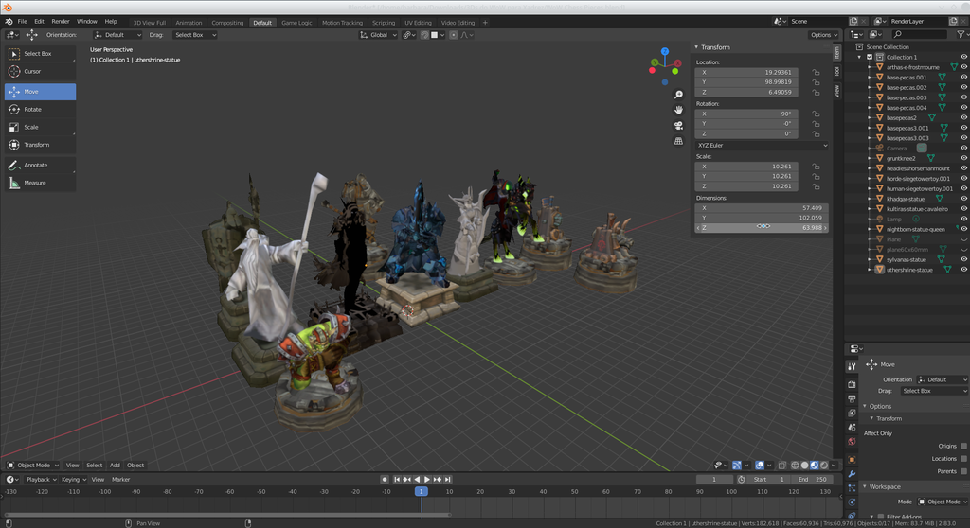
Task: Click the lock icon for Location X
Action: [816, 72]
